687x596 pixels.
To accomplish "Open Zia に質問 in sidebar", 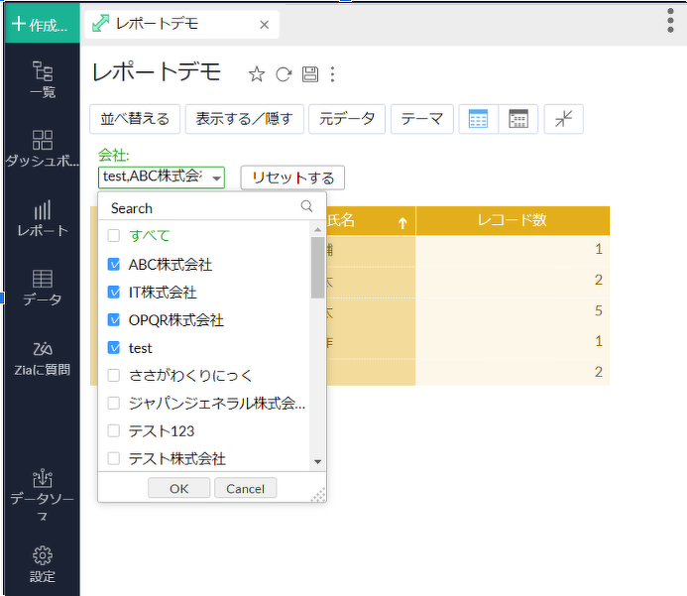I will tap(43, 357).
